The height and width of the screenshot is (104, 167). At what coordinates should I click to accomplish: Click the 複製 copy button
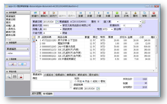[145, 14]
